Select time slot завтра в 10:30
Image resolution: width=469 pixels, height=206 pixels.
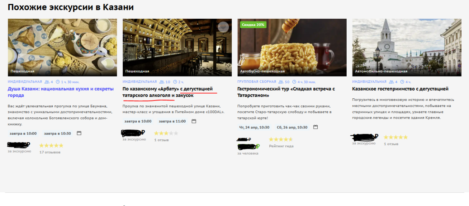click(57, 133)
